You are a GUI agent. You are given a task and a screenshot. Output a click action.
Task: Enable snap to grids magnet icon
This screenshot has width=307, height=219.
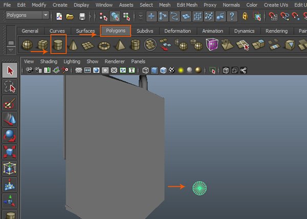point(273,16)
